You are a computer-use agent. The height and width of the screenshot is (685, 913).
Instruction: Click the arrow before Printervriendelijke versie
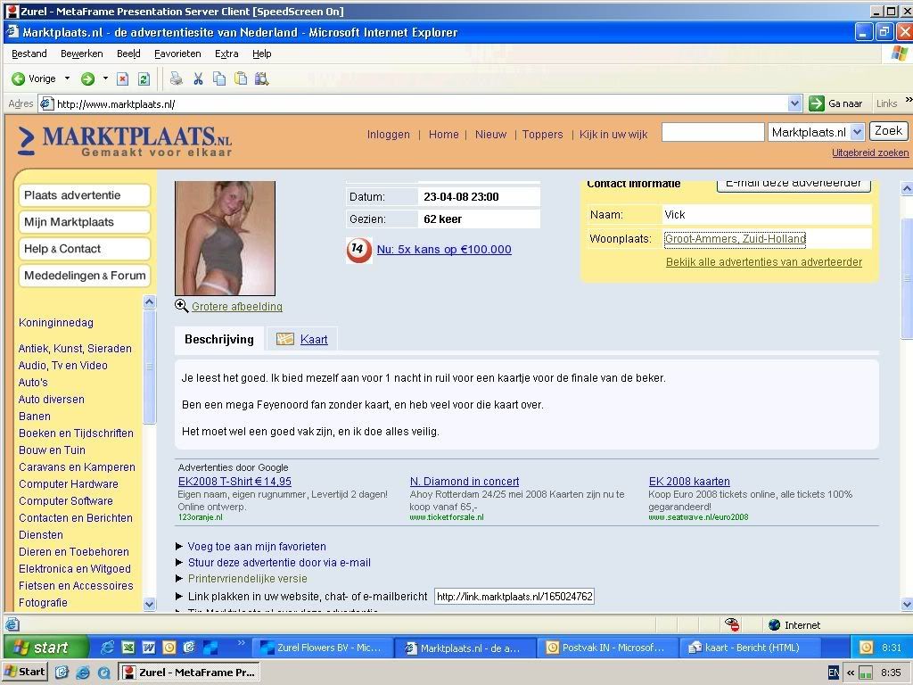pyautogui.click(x=179, y=578)
